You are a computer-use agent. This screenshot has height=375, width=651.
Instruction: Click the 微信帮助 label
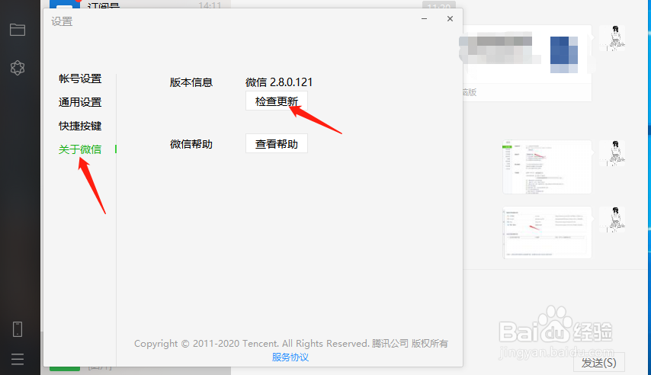pyautogui.click(x=191, y=144)
